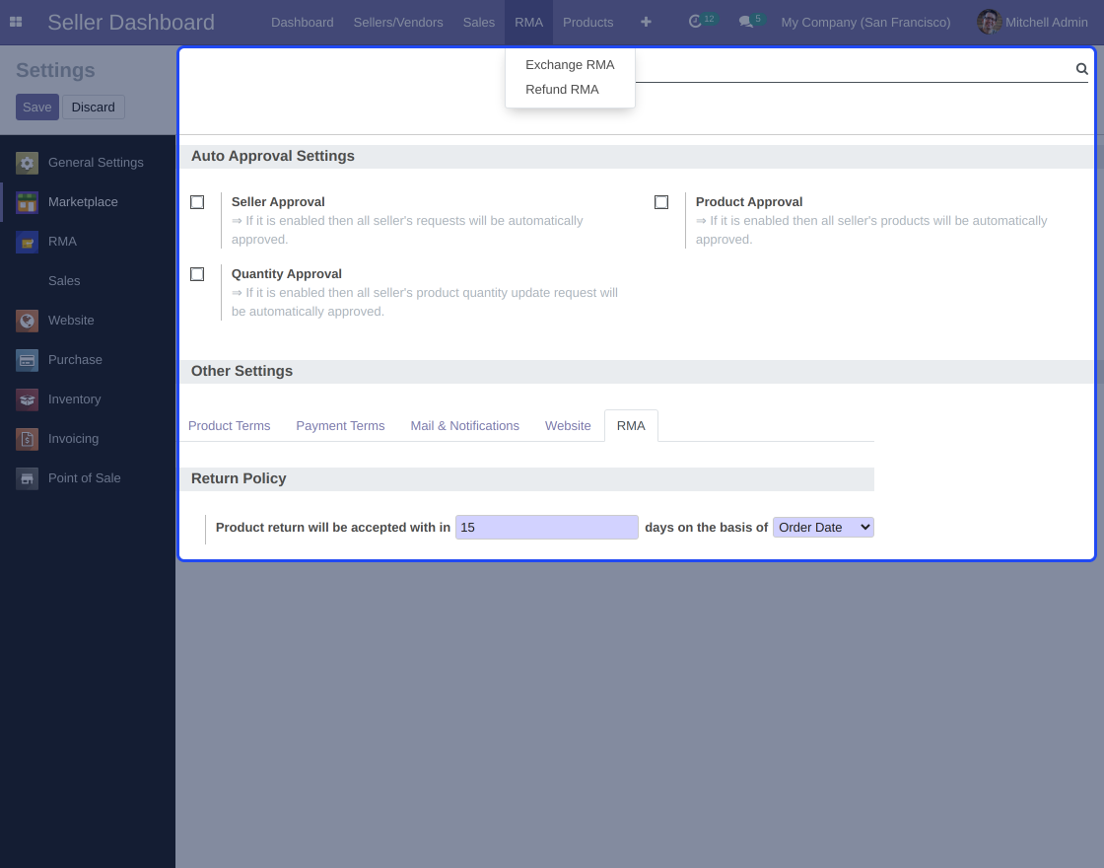
Task: Save the settings
Action: click(37, 108)
